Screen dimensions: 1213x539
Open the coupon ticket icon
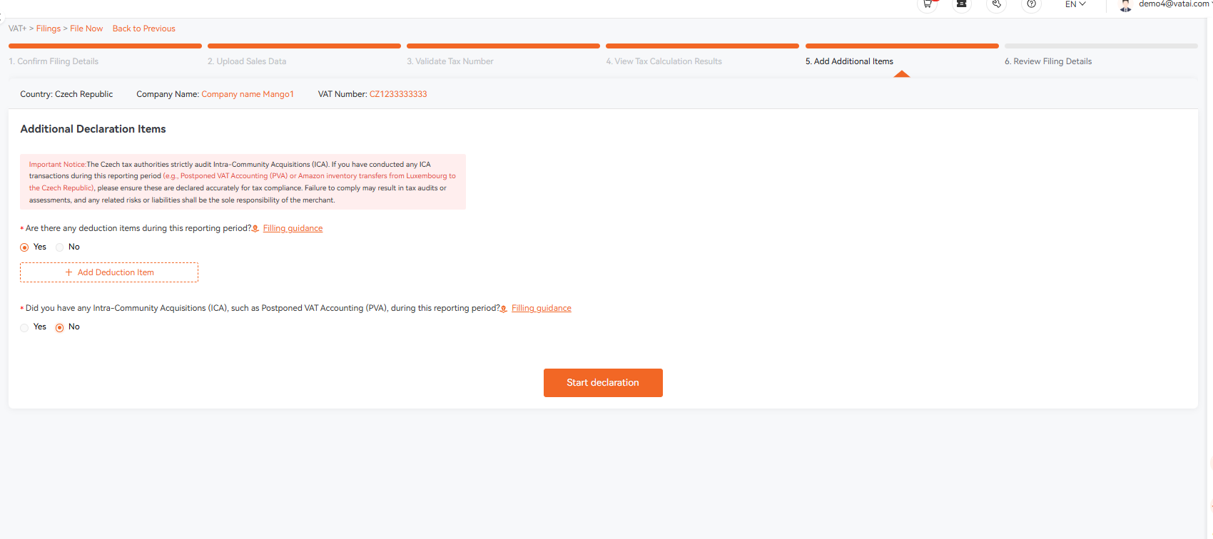click(x=961, y=4)
